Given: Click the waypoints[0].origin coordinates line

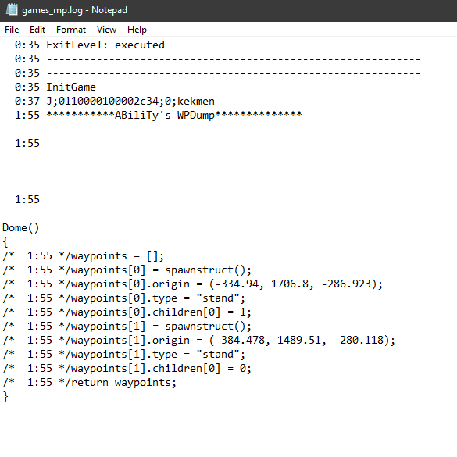Looking at the screenshot, I should [192, 284].
